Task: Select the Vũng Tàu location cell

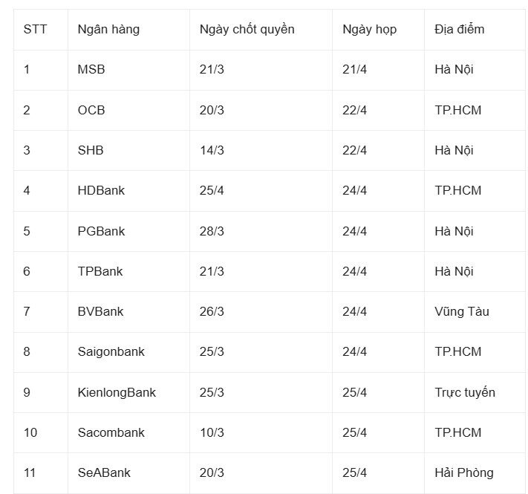Action: (462, 311)
